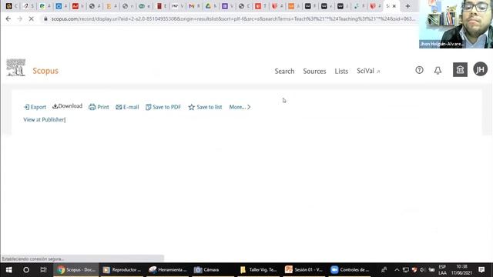Image resolution: width=493 pixels, height=277 pixels.
Task: Open Windows Task View
Action: 43,270
